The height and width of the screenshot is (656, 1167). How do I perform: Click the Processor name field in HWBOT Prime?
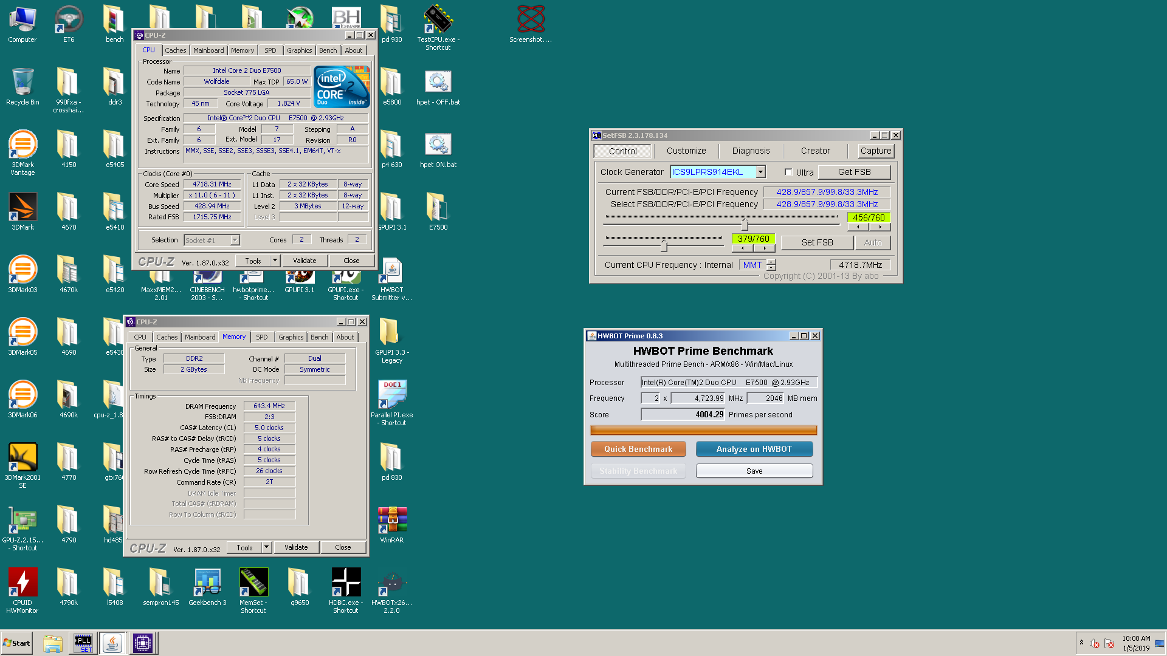(x=729, y=382)
